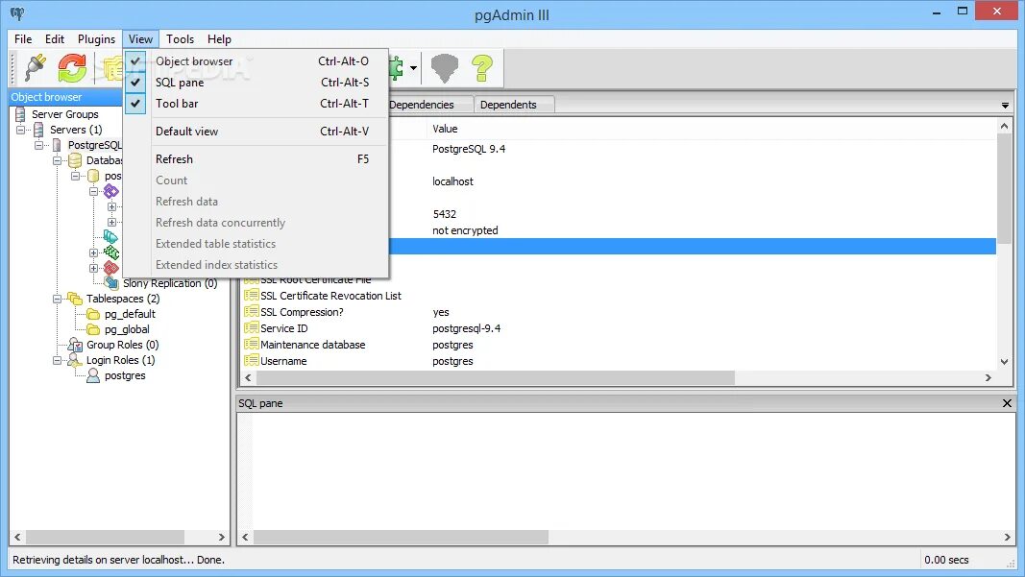Viewport: 1025px width, 577px height.
Task: Click the Slony Replication icon
Action: [112, 281]
